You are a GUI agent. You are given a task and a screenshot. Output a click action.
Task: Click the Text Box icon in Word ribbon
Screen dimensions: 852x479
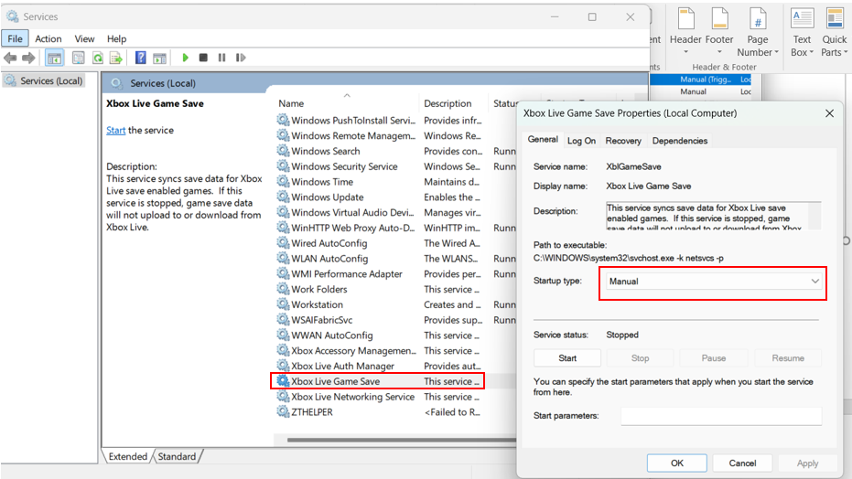pyautogui.click(x=802, y=19)
